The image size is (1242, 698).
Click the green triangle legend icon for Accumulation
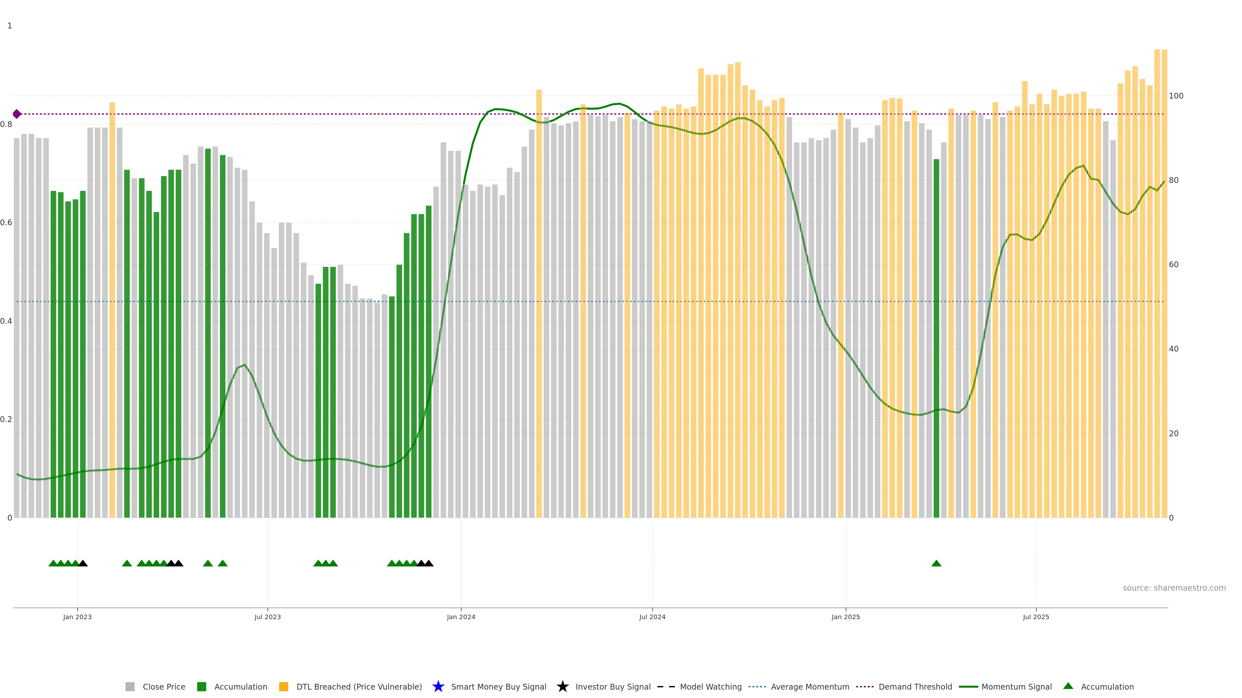click(x=1068, y=686)
